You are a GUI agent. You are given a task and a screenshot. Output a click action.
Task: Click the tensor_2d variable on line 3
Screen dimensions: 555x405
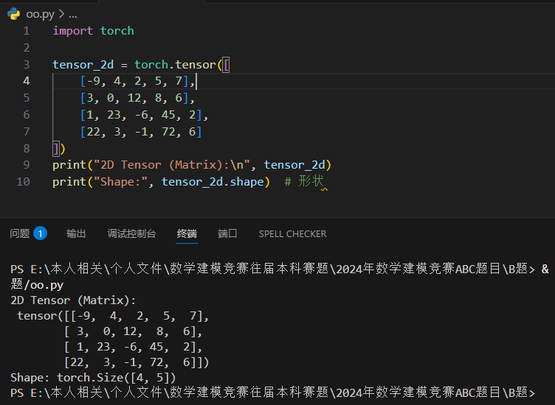coord(83,65)
